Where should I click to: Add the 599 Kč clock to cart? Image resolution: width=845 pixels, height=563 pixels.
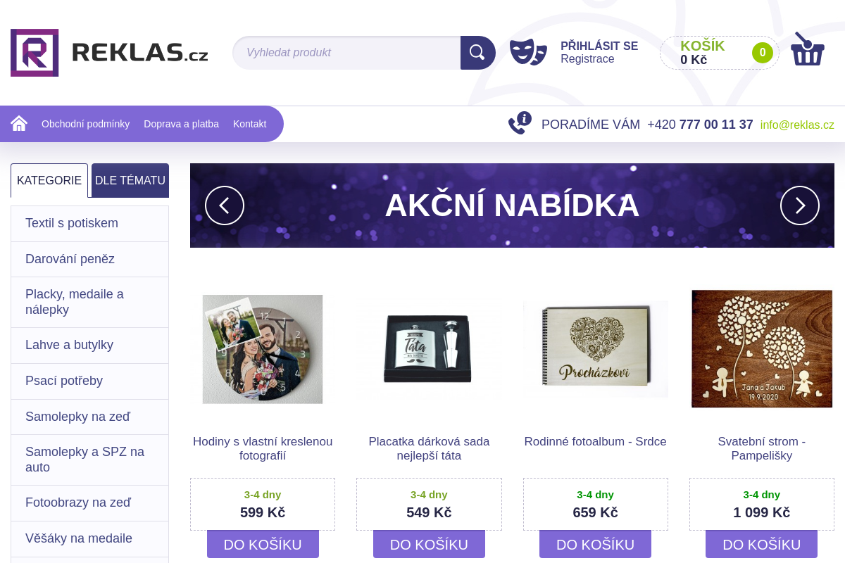[x=263, y=545]
